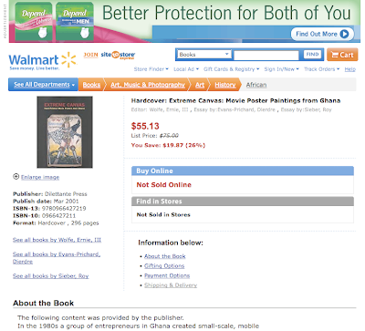Click the FIND search button
Screen dimensions: 365x331
click(312, 55)
